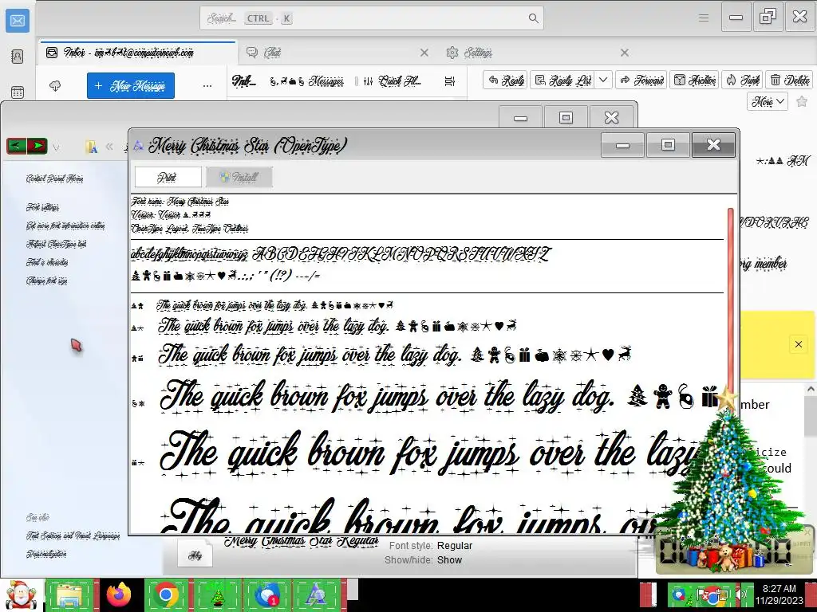This screenshot has height=612, width=817.
Task: Open Text Services and Input Language link
Action: [73, 535]
